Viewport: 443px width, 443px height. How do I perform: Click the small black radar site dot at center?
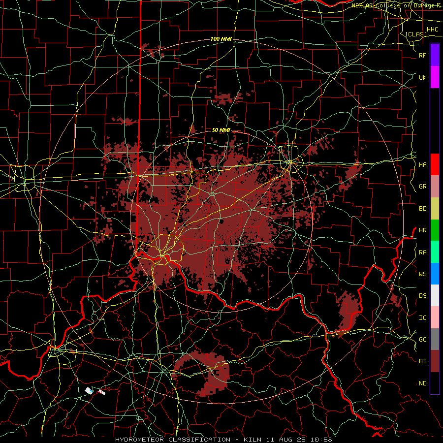coord(222,221)
